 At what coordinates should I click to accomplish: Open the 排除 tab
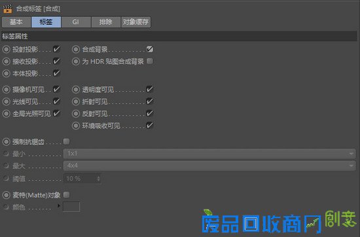click(106, 22)
